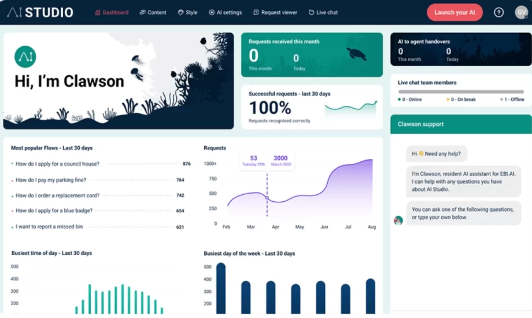Screen dimensions: 532x318
Task: Click the Clawson support chat header
Action: 461,124
